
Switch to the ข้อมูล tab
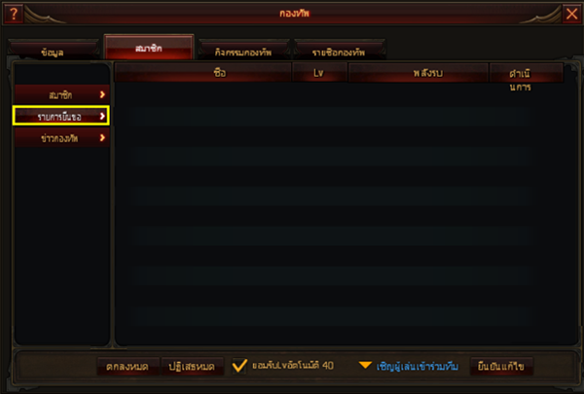pyautogui.click(x=53, y=50)
